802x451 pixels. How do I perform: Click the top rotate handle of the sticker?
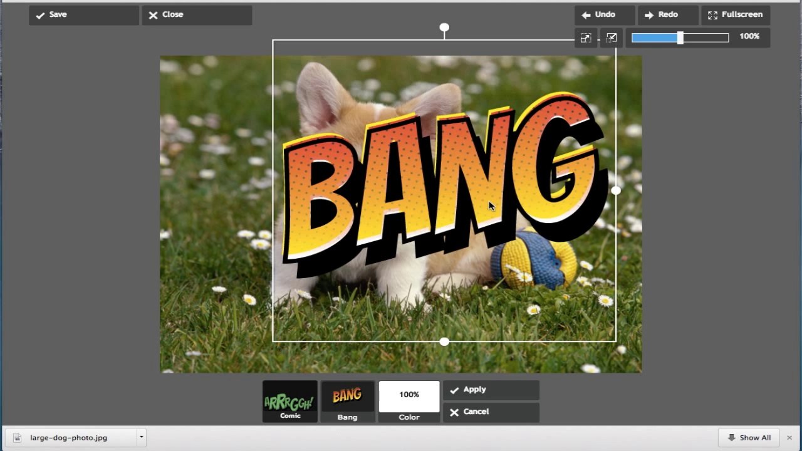444,28
